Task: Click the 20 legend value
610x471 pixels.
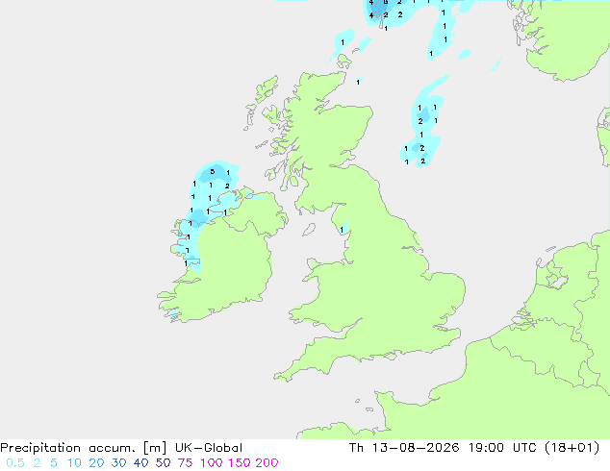Action: 96,463
